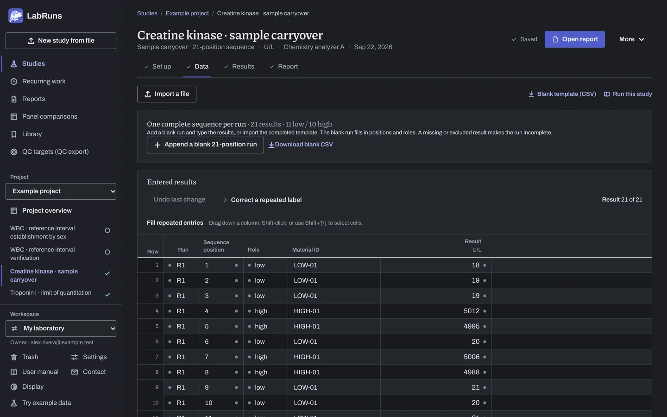Click Try example data

point(41,403)
